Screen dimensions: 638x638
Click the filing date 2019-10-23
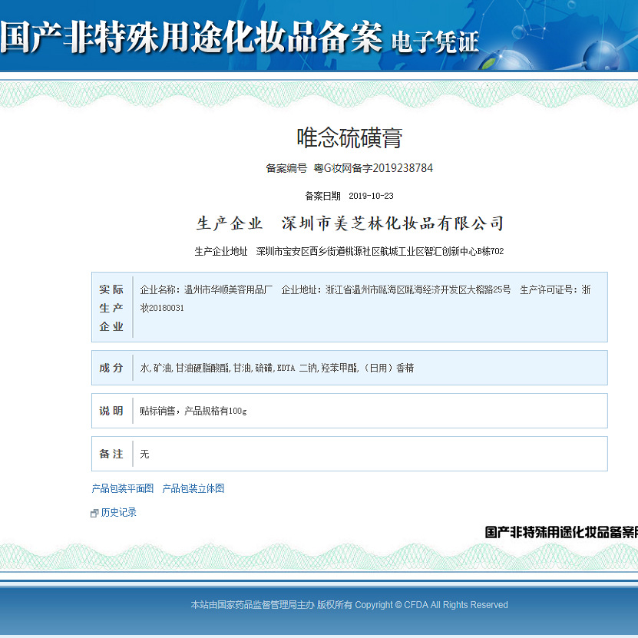371,196
